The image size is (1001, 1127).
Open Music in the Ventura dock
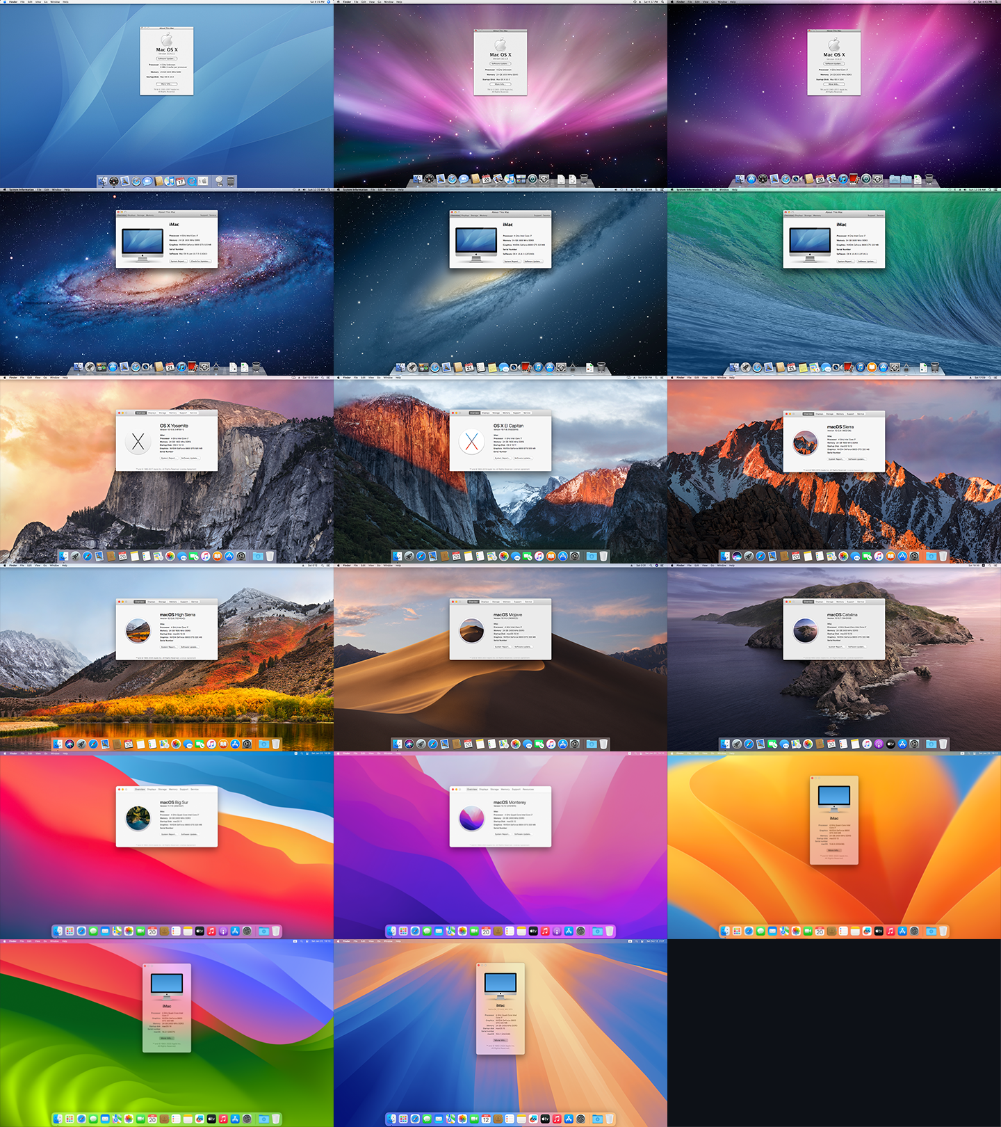890,931
